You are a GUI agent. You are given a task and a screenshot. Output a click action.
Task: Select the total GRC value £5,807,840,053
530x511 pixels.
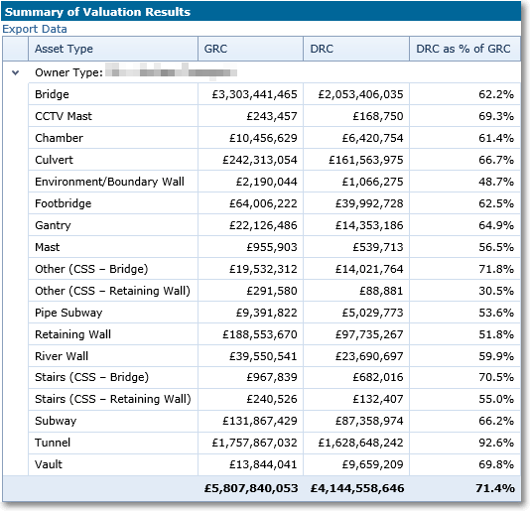tap(251, 488)
